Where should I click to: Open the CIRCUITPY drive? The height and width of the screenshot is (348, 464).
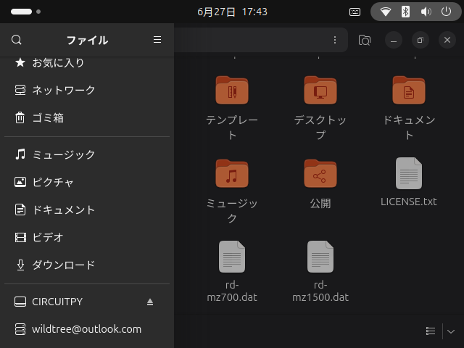pyautogui.click(x=87, y=302)
